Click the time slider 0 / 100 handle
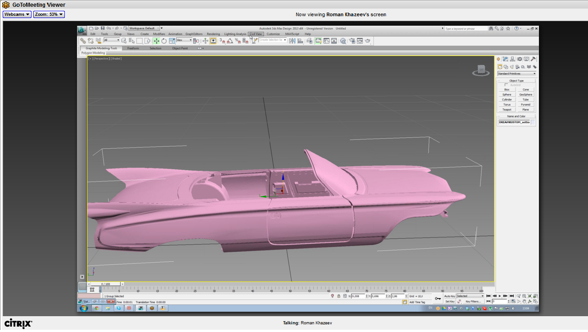The width and height of the screenshot is (588, 332). tap(105, 284)
